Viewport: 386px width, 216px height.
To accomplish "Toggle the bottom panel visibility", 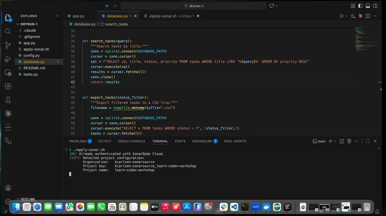I will 368,6.
